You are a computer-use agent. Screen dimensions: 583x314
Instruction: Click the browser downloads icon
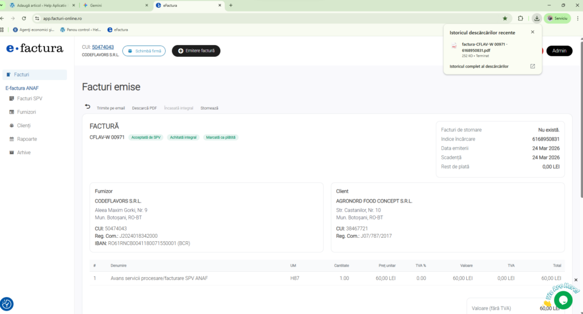[536, 18]
